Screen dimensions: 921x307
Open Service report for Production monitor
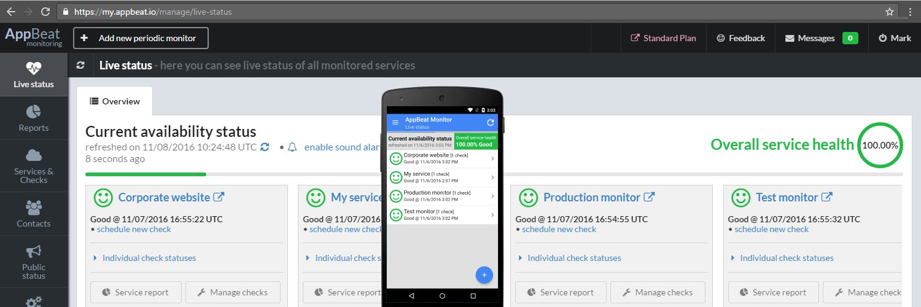click(x=561, y=292)
